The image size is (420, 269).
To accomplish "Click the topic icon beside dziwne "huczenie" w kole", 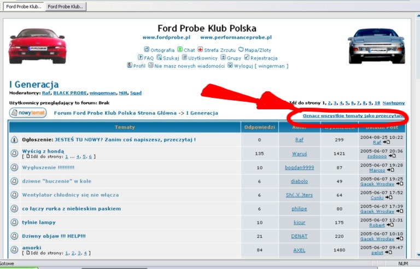I will 14,181.
